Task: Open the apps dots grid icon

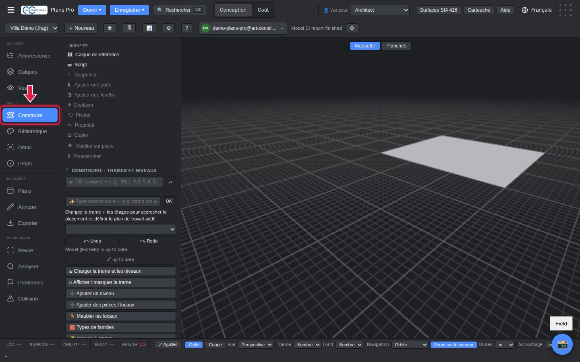Action: tap(565, 10)
